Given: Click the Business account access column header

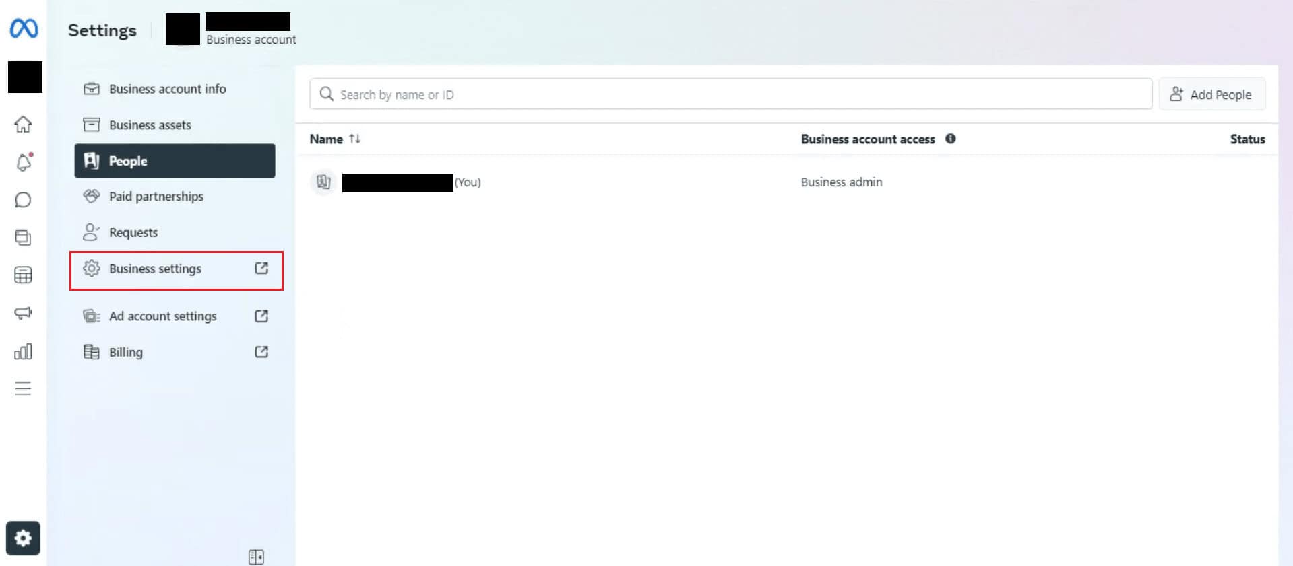Looking at the screenshot, I should coord(868,139).
